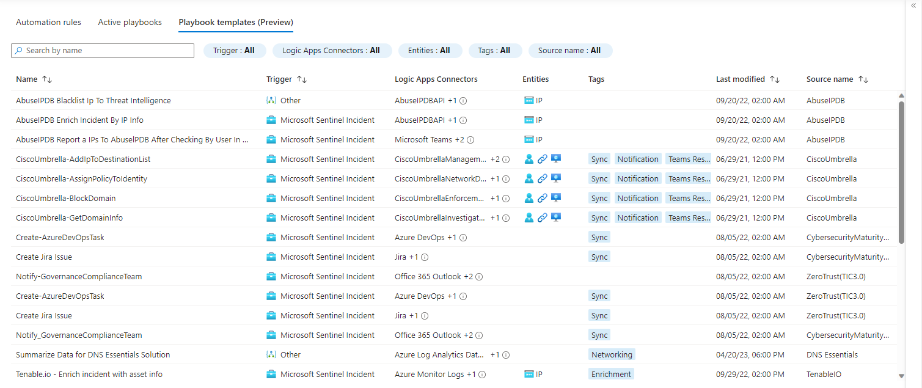
Task: Click the scrollbar down arrow
Action: [901, 376]
